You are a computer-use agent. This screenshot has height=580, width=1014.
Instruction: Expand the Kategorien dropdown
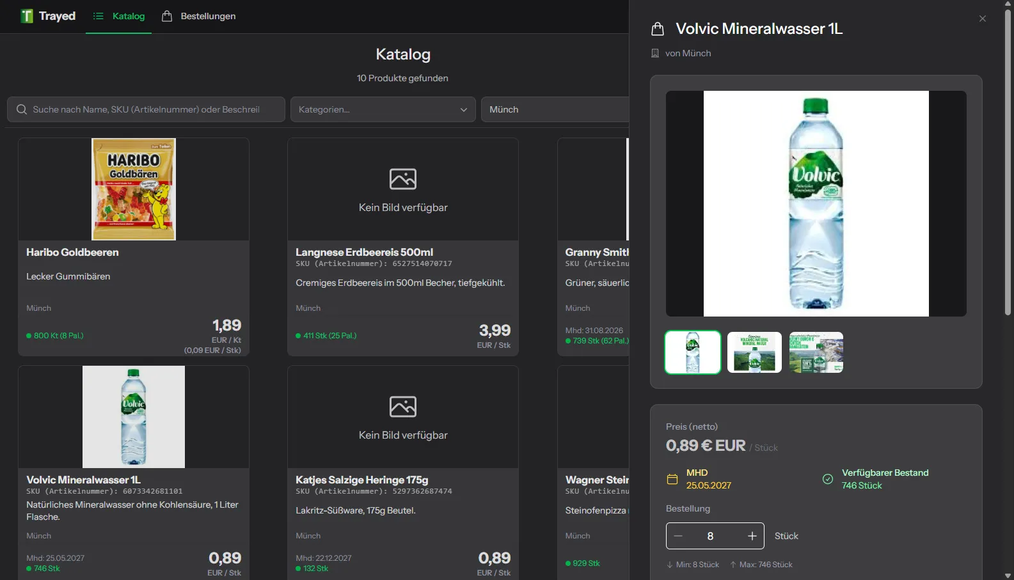(x=383, y=109)
